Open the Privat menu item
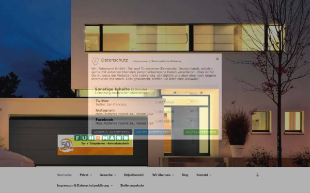 tap(84, 175)
